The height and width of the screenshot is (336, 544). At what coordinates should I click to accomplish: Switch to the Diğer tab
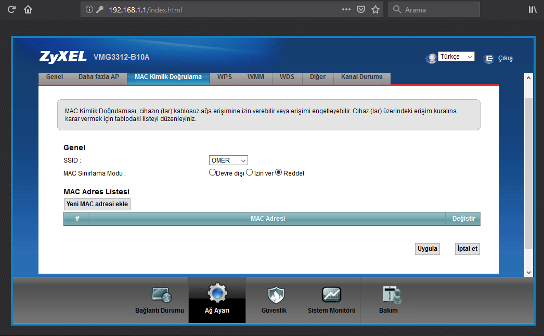coord(318,77)
